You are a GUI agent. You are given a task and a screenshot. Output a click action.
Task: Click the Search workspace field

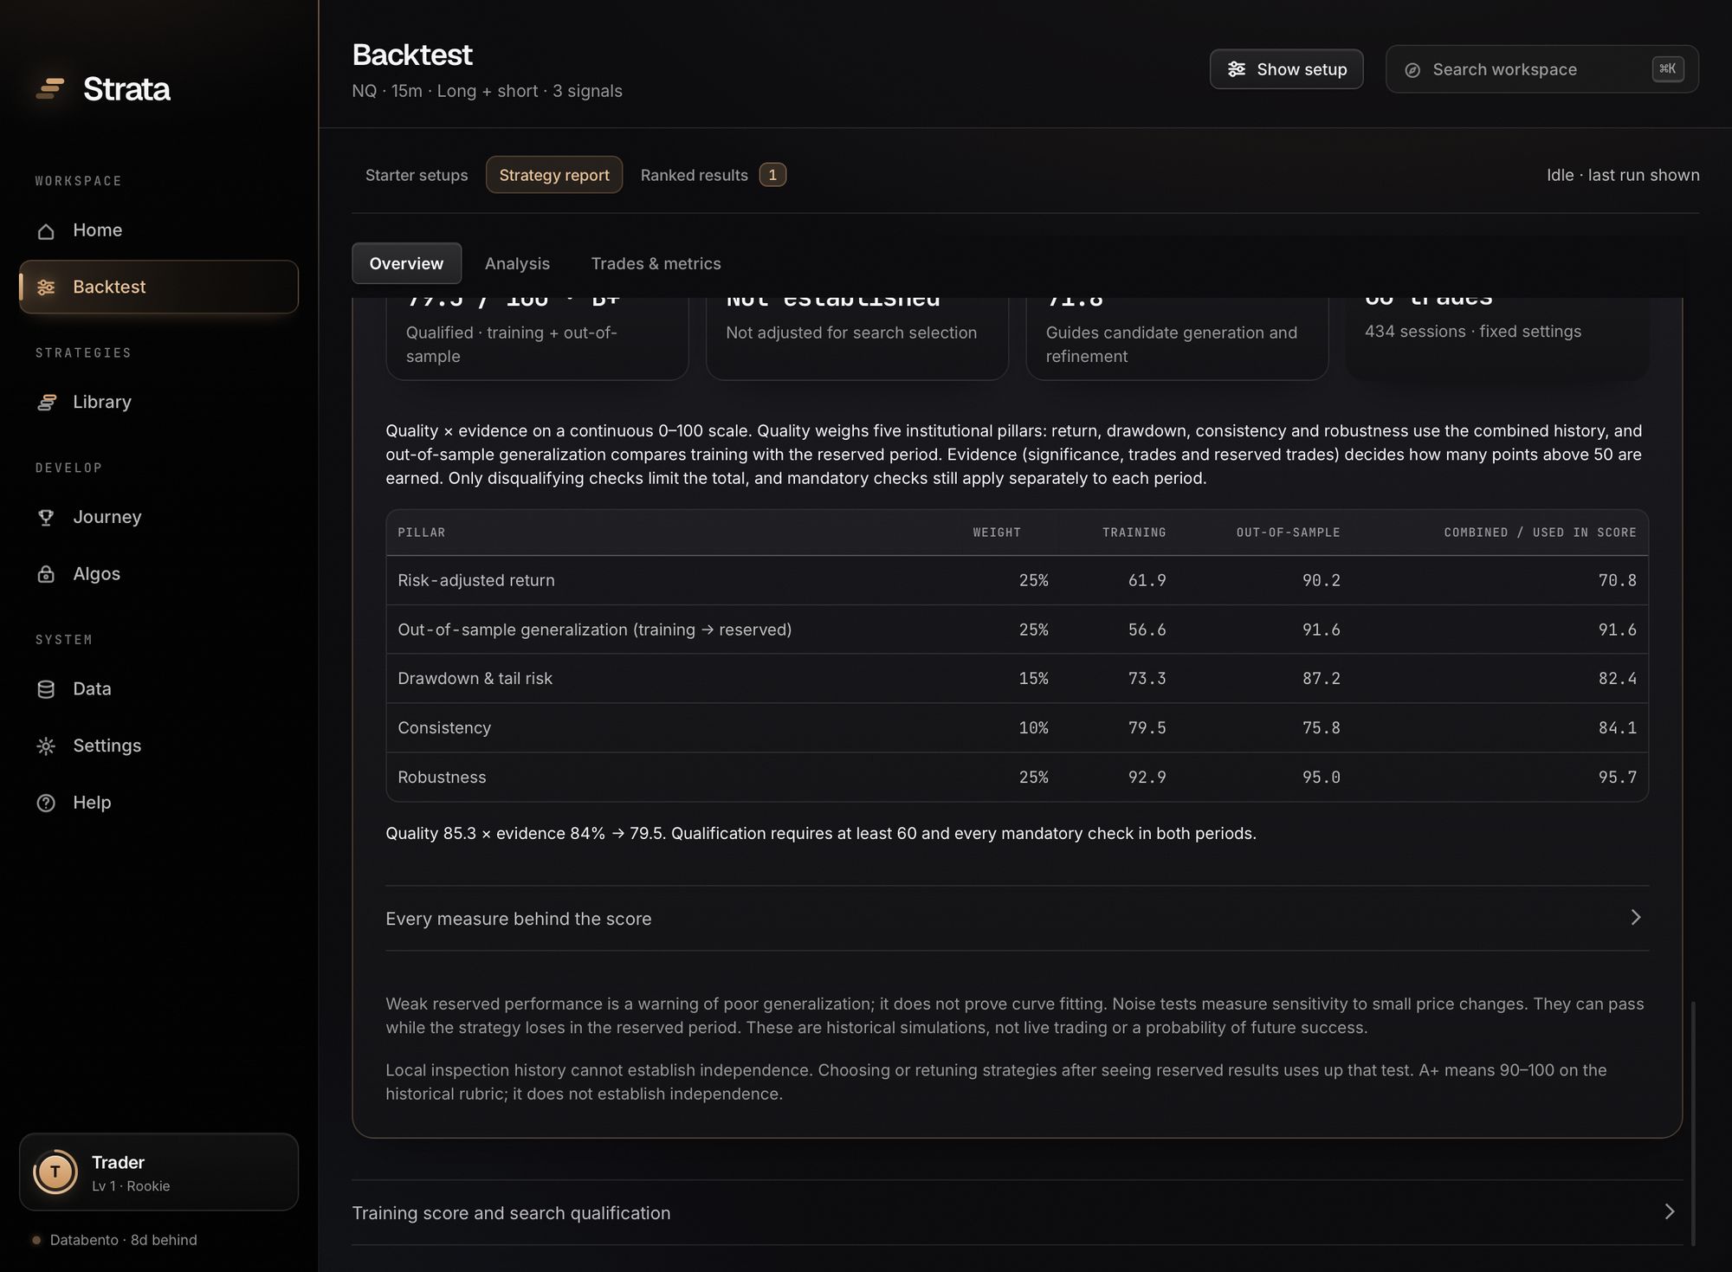[x=1541, y=69]
